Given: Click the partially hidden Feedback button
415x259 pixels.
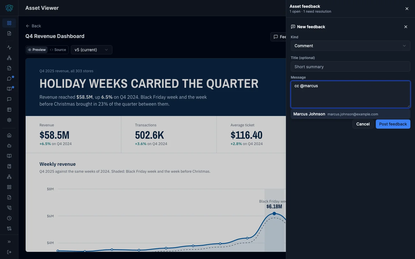Looking at the screenshot, I should tap(278, 37).
